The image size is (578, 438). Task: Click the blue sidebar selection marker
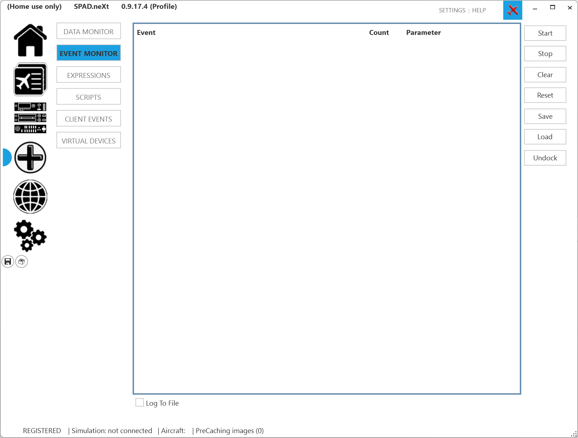click(7, 158)
